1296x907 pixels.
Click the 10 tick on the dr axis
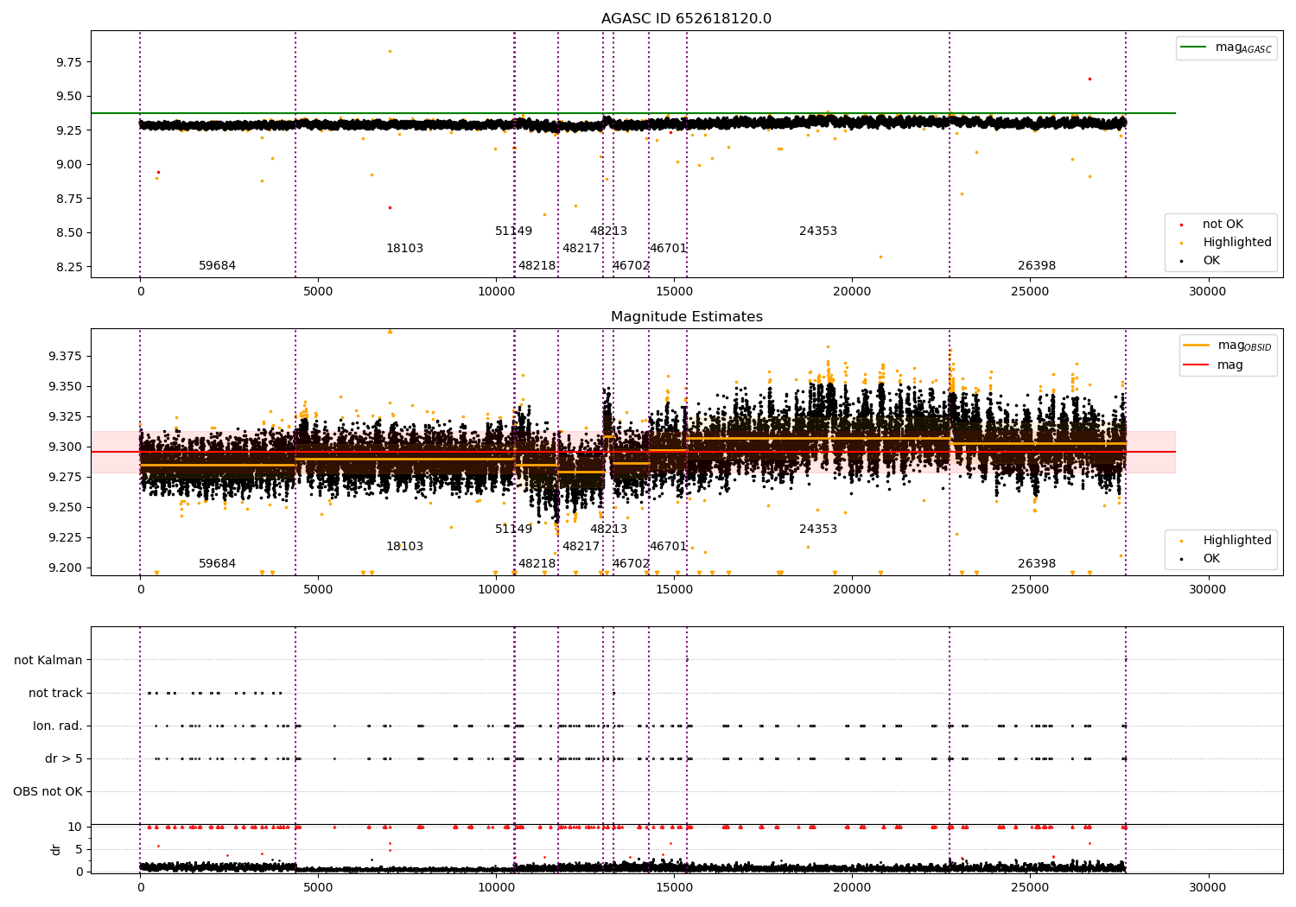pyautogui.click(x=75, y=828)
